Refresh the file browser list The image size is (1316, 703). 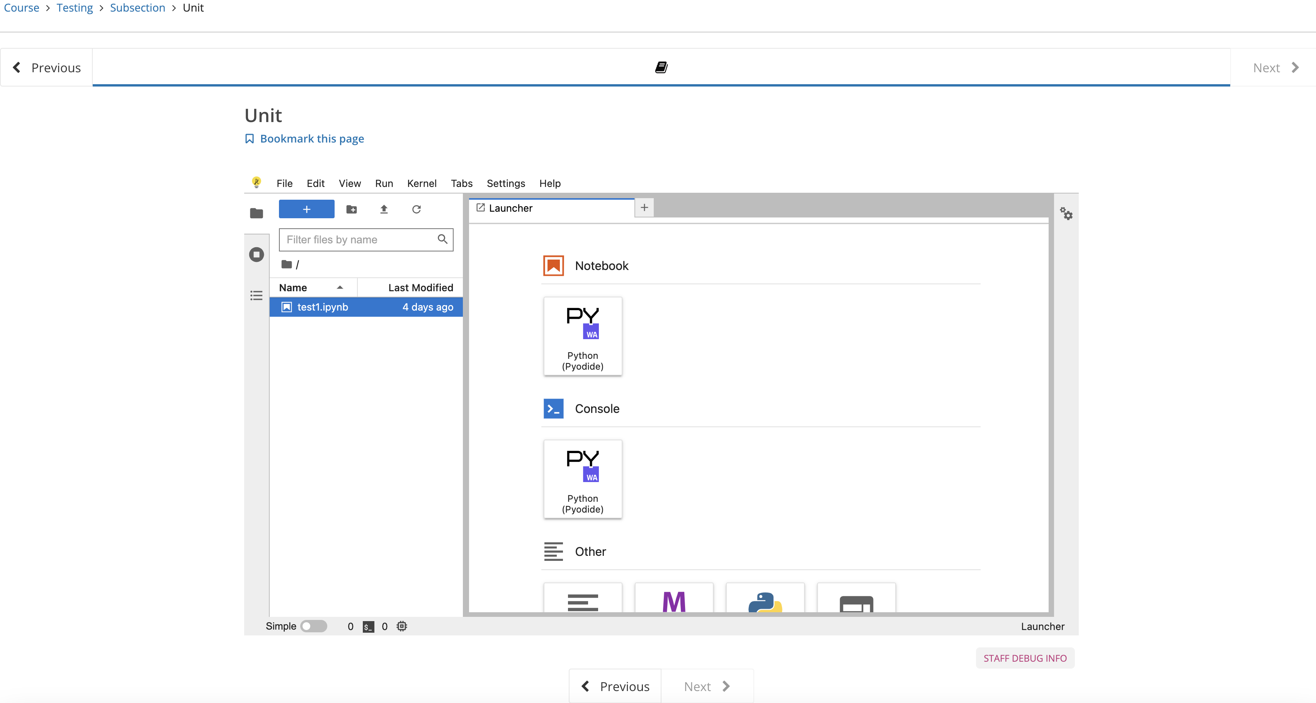(x=417, y=209)
